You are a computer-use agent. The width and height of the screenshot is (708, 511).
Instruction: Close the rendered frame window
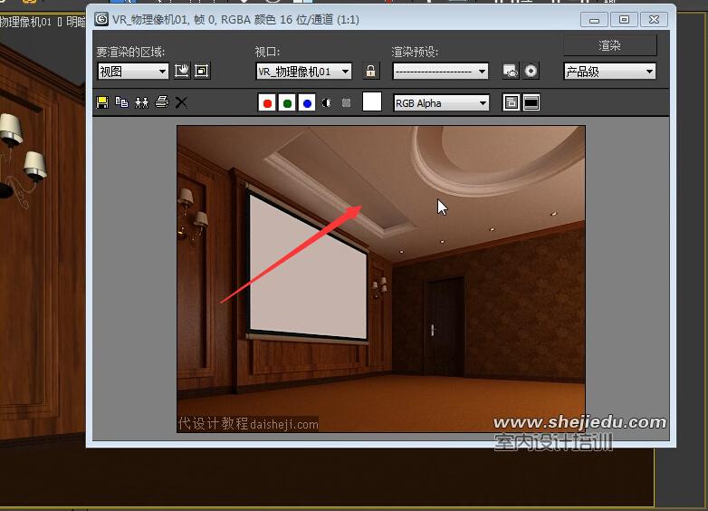click(654, 20)
